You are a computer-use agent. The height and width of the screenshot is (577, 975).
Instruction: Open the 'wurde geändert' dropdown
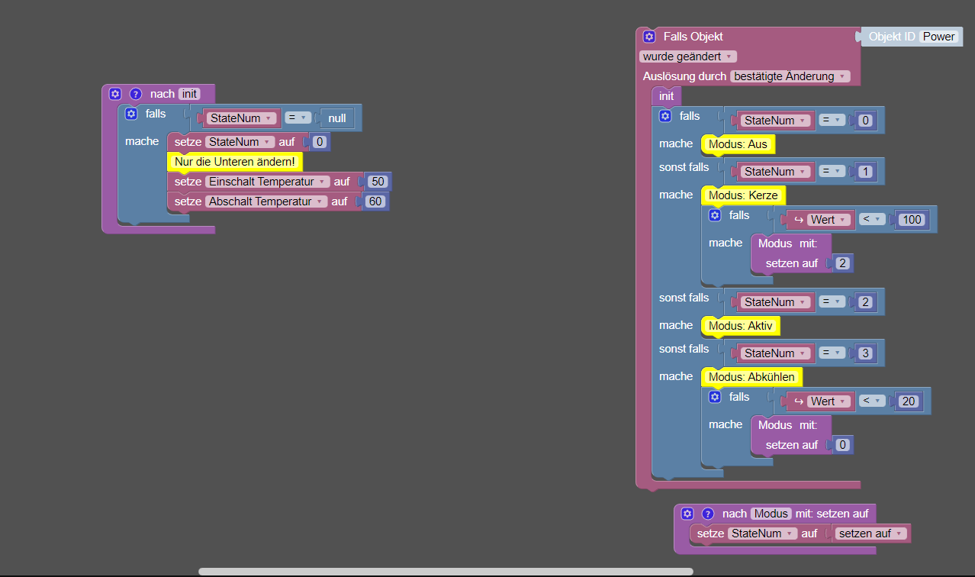coord(688,56)
